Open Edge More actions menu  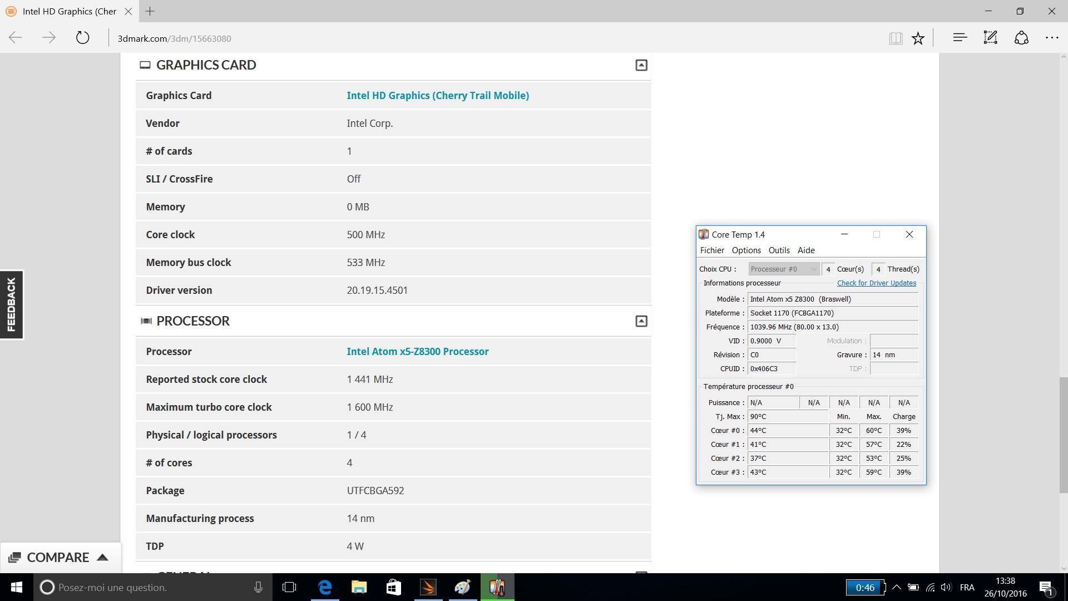[x=1051, y=38]
